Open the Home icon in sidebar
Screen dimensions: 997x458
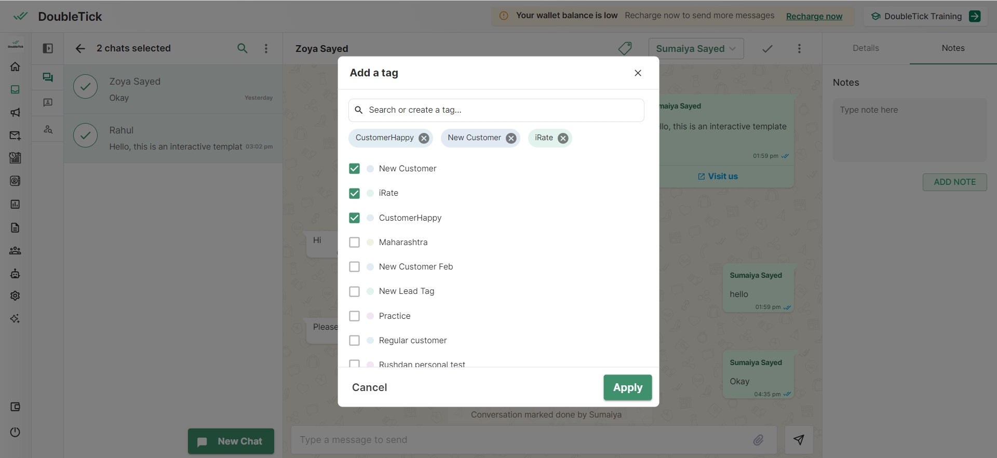(x=15, y=66)
